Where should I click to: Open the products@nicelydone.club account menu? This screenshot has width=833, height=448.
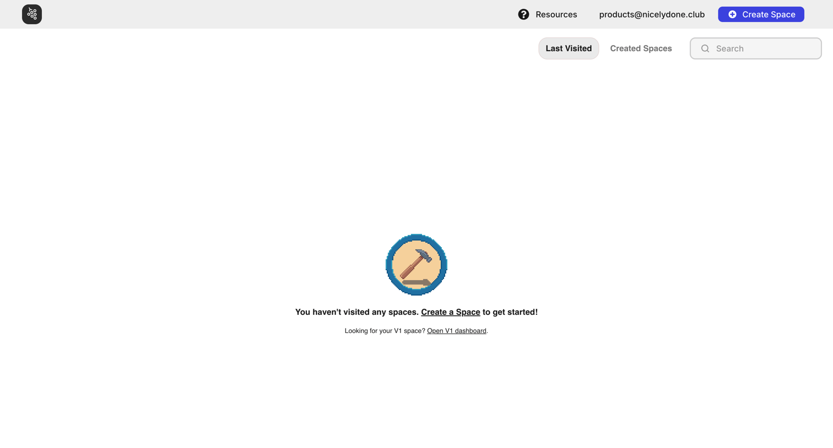coord(652,14)
